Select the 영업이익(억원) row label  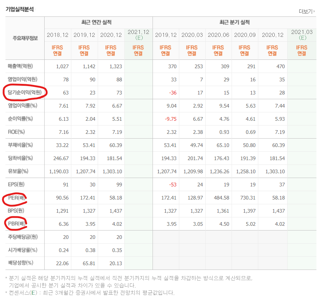[x=22, y=79]
